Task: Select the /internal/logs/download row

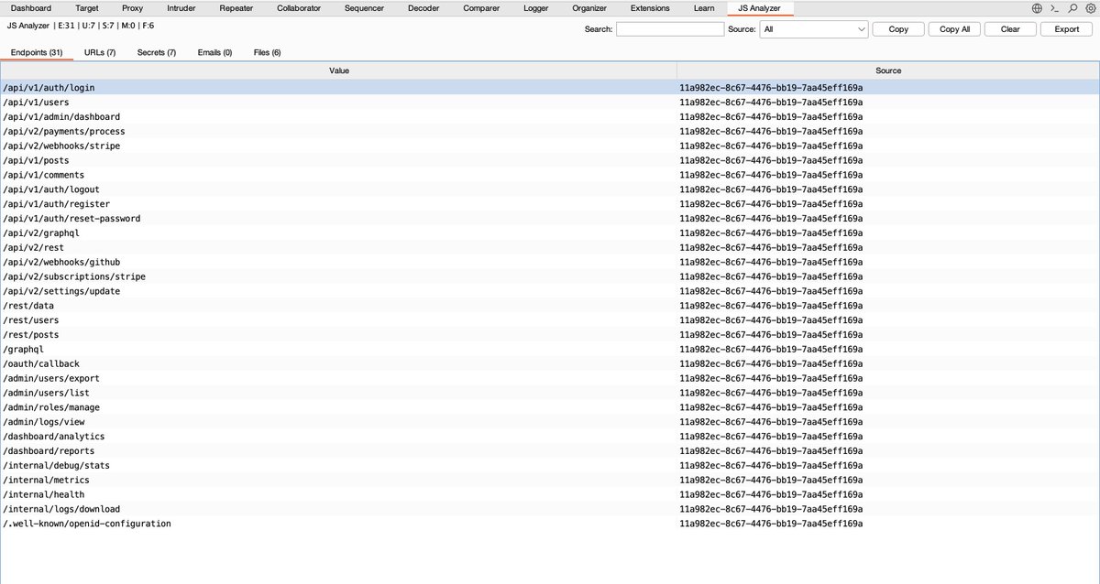Action: coord(550,509)
